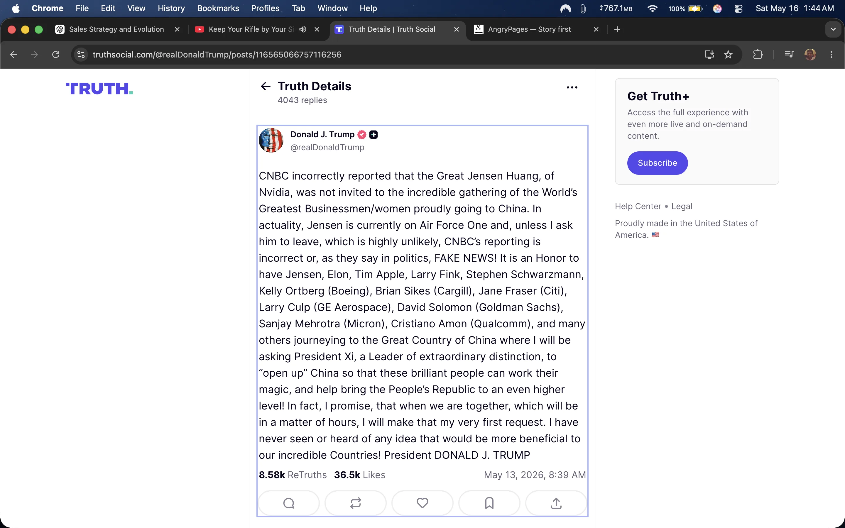Open the Chrome extensions puzzle icon
Image resolution: width=845 pixels, height=528 pixels.
(x=758, y=55)
